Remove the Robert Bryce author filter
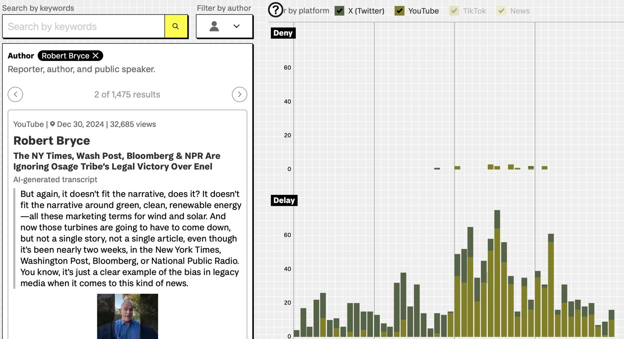The image size is (624, 339). click(96, 56)
